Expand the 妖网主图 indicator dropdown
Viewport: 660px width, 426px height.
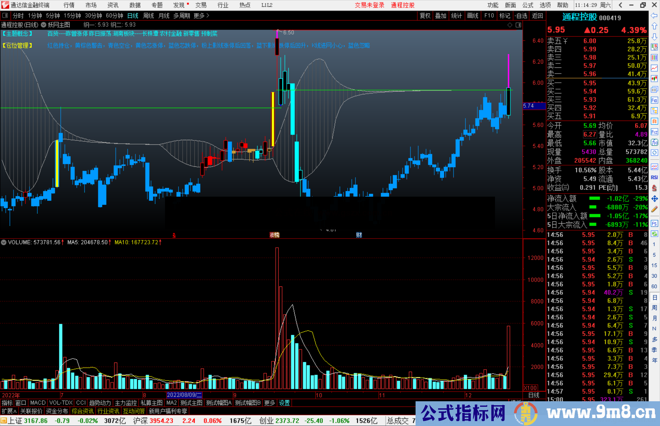[x=43, y=25]
